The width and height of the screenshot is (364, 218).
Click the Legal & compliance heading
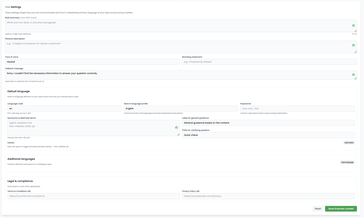(20, 181)
